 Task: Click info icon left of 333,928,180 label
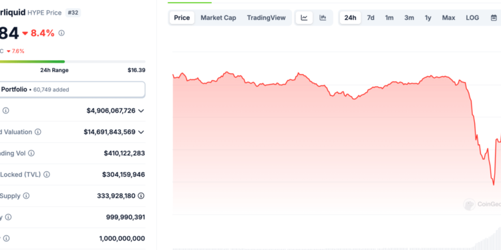pyautogui.click(x=26, y=196)
